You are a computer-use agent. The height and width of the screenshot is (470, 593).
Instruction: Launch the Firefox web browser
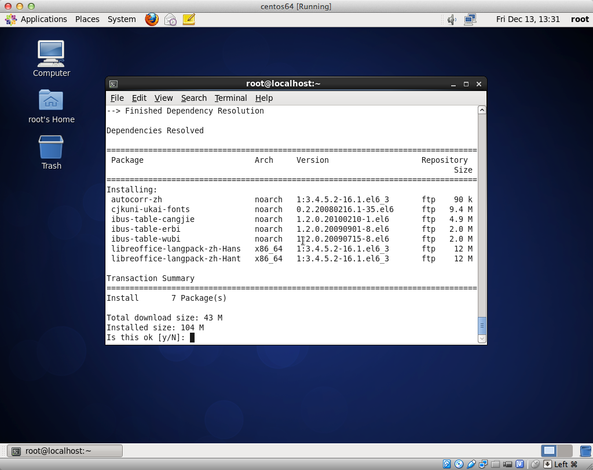click(x=152, y=19)
